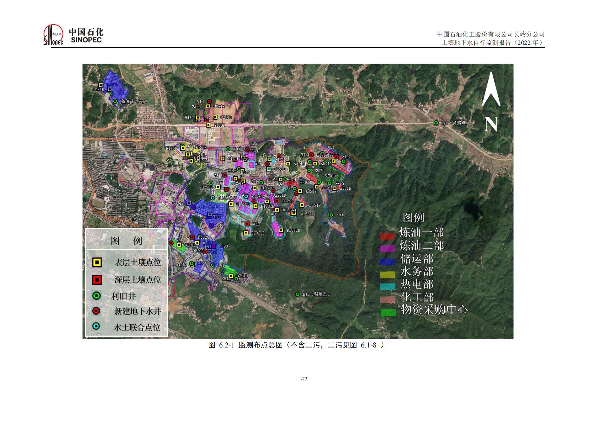Click the yellow surface soil legend icon
Viewport: 596px width, 421px height.
(x=97, y=263)
